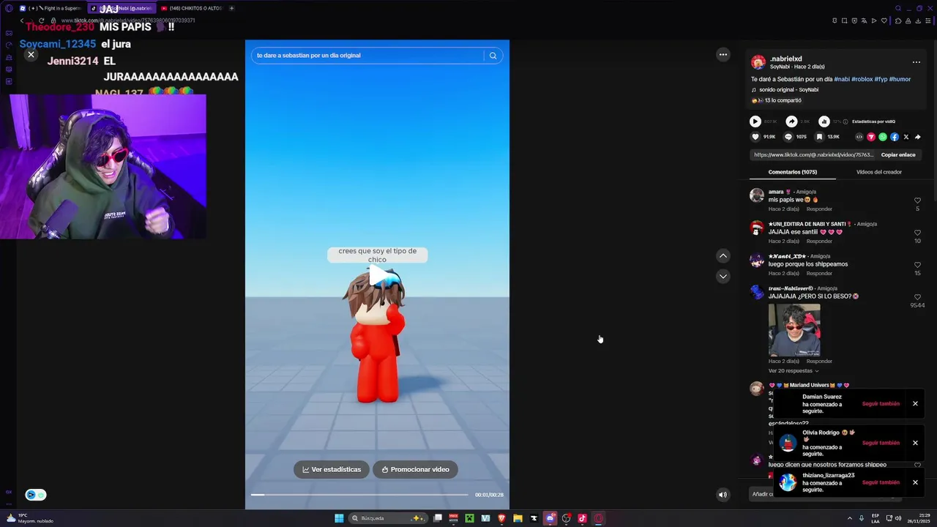Click the embed code icon

tap(859, 137)
